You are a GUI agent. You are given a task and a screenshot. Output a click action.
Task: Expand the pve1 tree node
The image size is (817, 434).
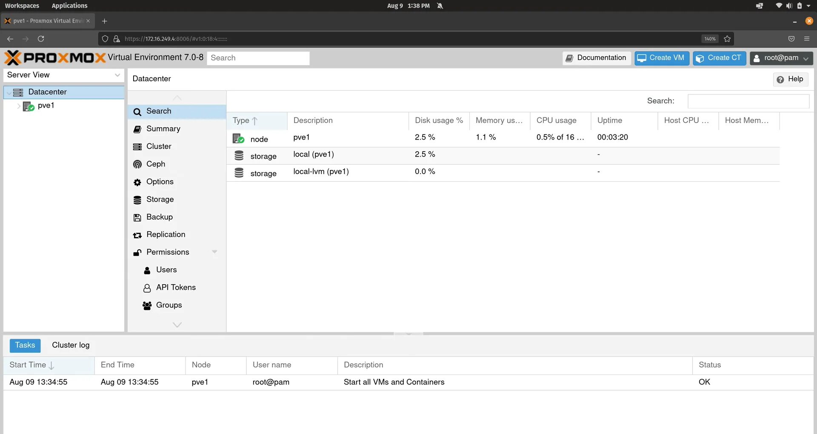pos(19,106)
